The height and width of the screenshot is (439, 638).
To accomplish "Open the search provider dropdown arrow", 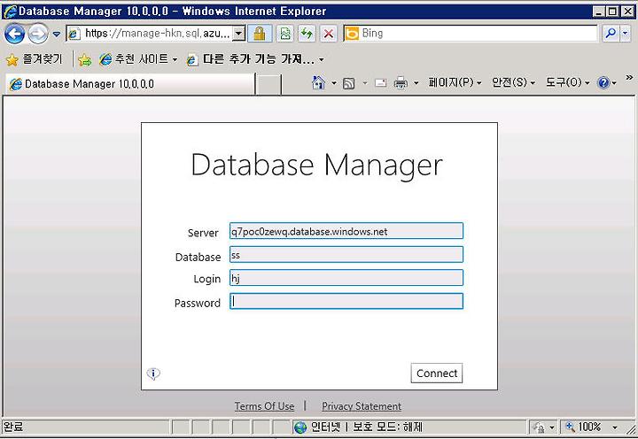I will [625, 34].
